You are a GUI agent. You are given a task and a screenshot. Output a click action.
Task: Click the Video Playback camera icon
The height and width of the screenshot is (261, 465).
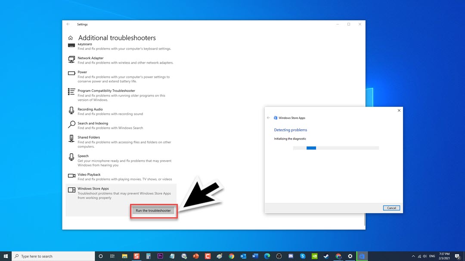71,176
